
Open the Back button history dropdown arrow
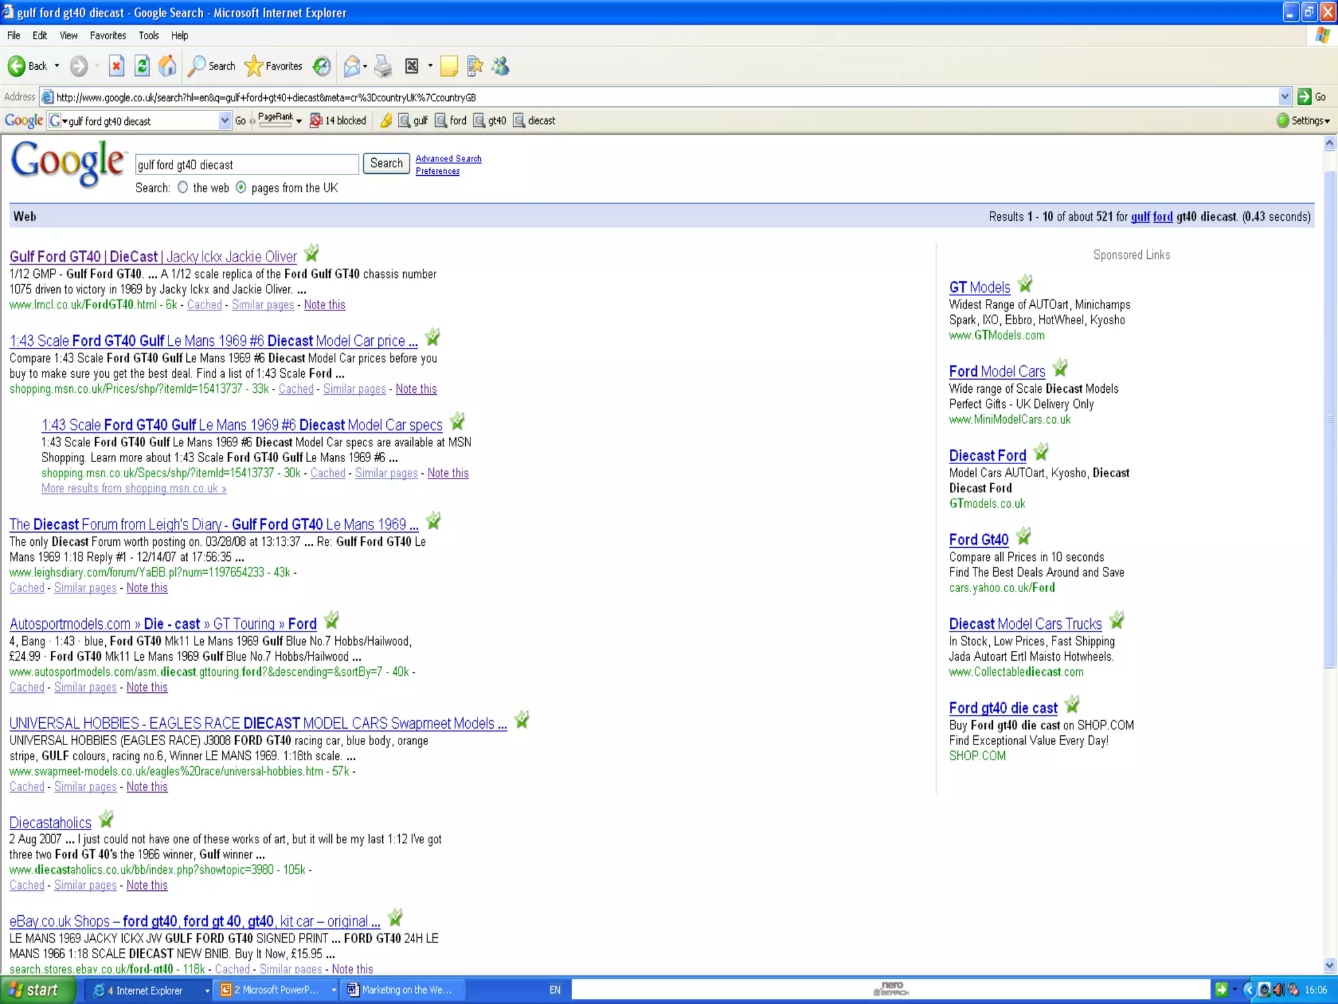point(57,66)
